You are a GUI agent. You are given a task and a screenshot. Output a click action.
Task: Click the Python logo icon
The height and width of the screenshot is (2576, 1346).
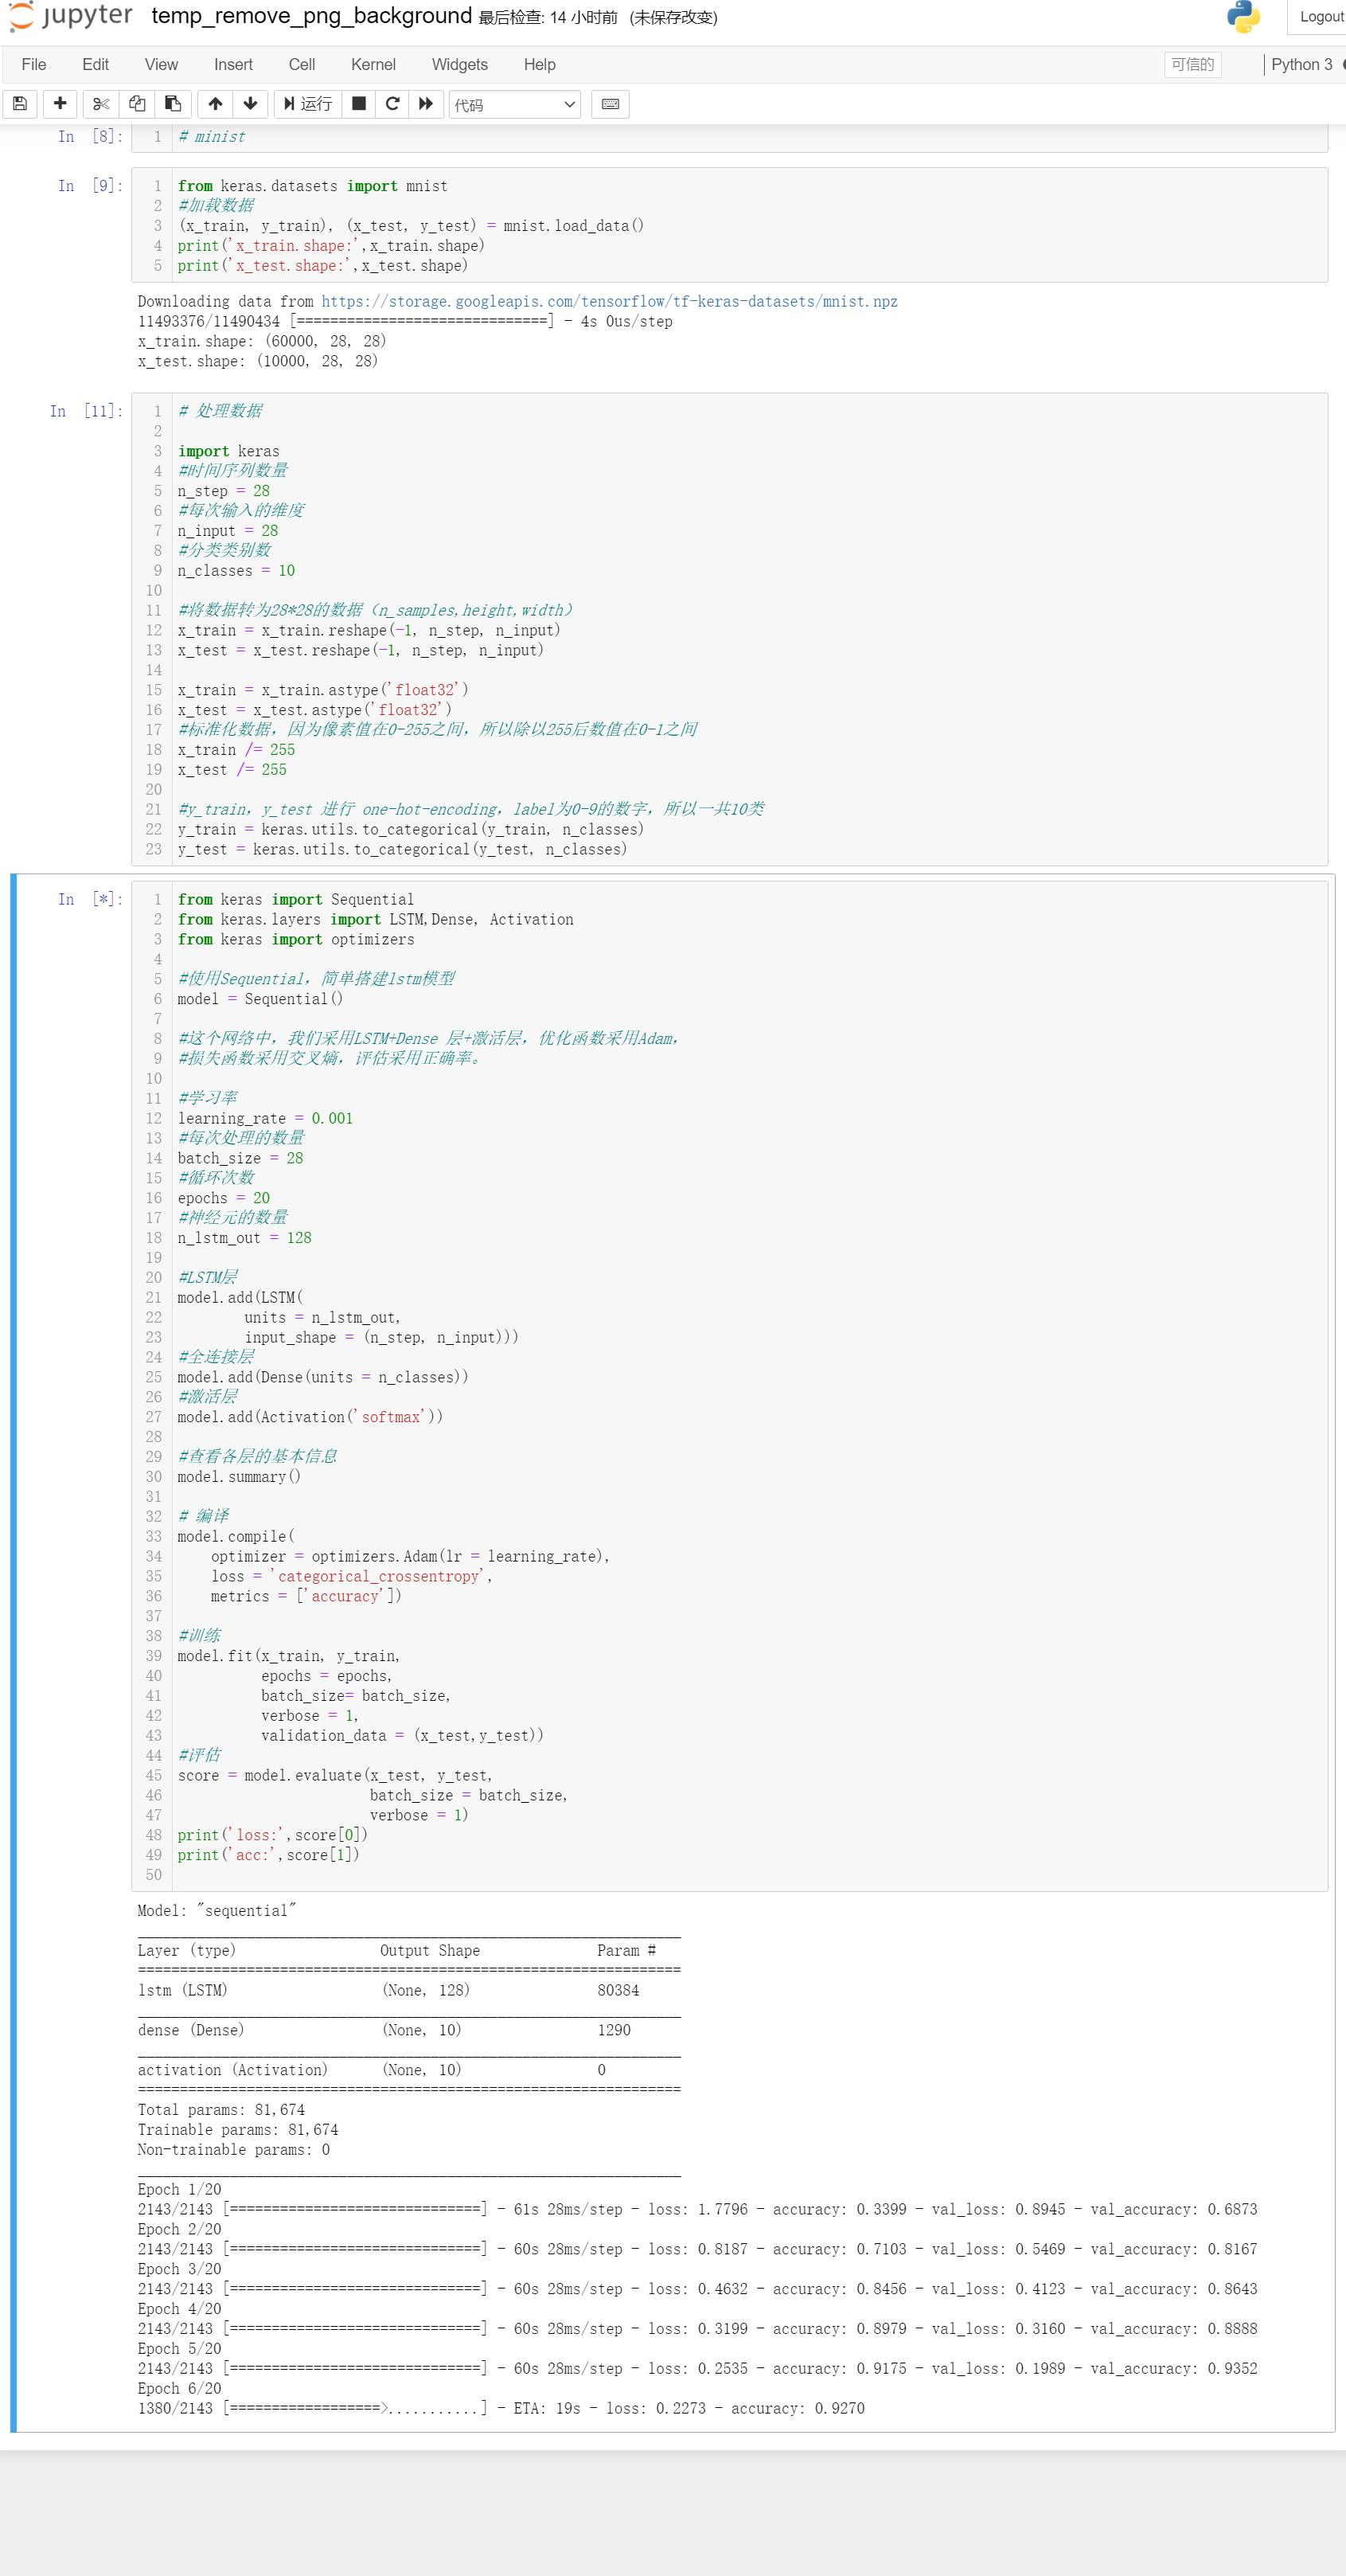click(x=1243, y=17)
